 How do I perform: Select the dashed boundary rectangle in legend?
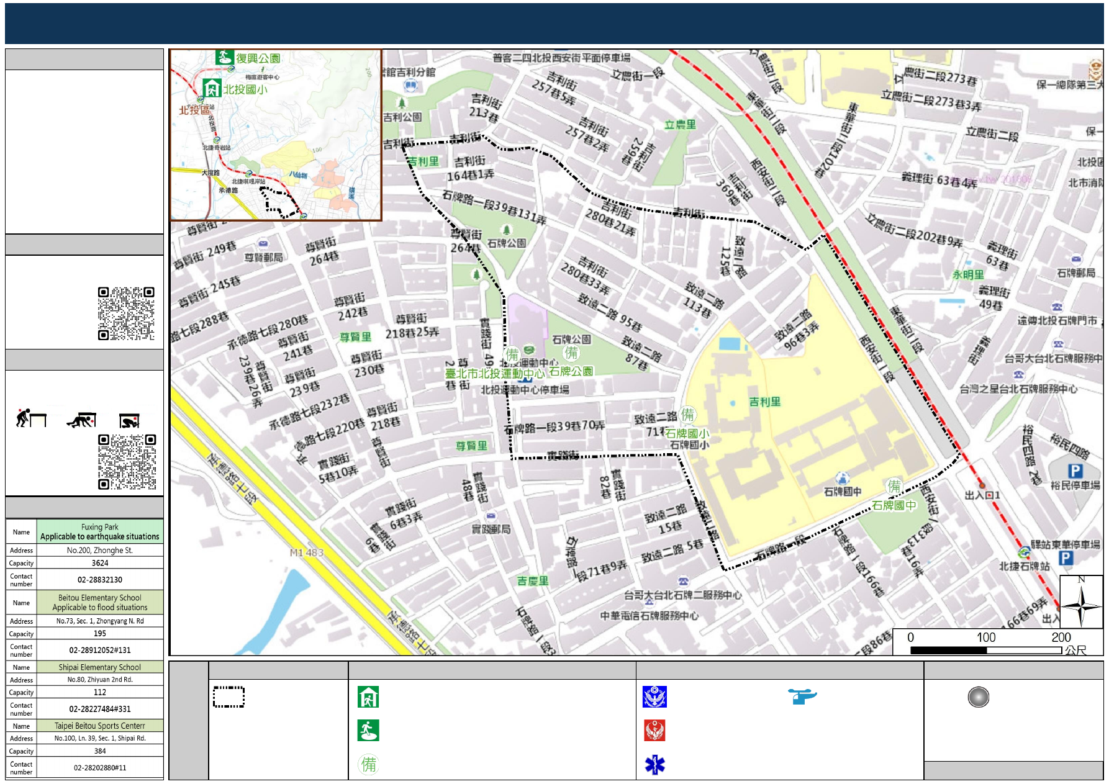(x=229, y=697)
